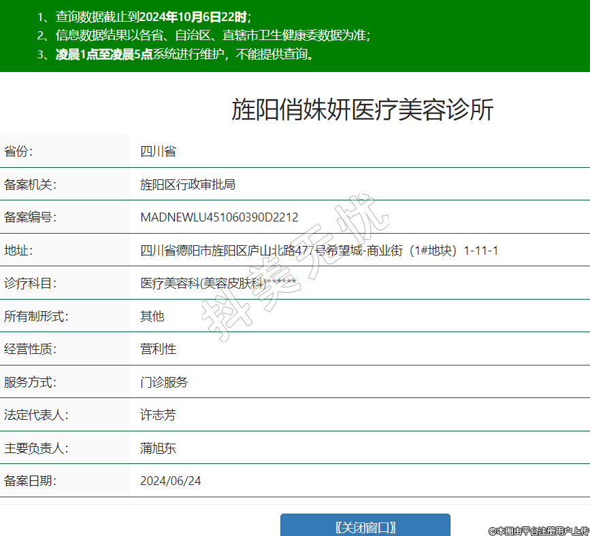This screenshot has height=536, width=590.
Task: Click the 诊疗科目 row label
Action: point(30,283)
